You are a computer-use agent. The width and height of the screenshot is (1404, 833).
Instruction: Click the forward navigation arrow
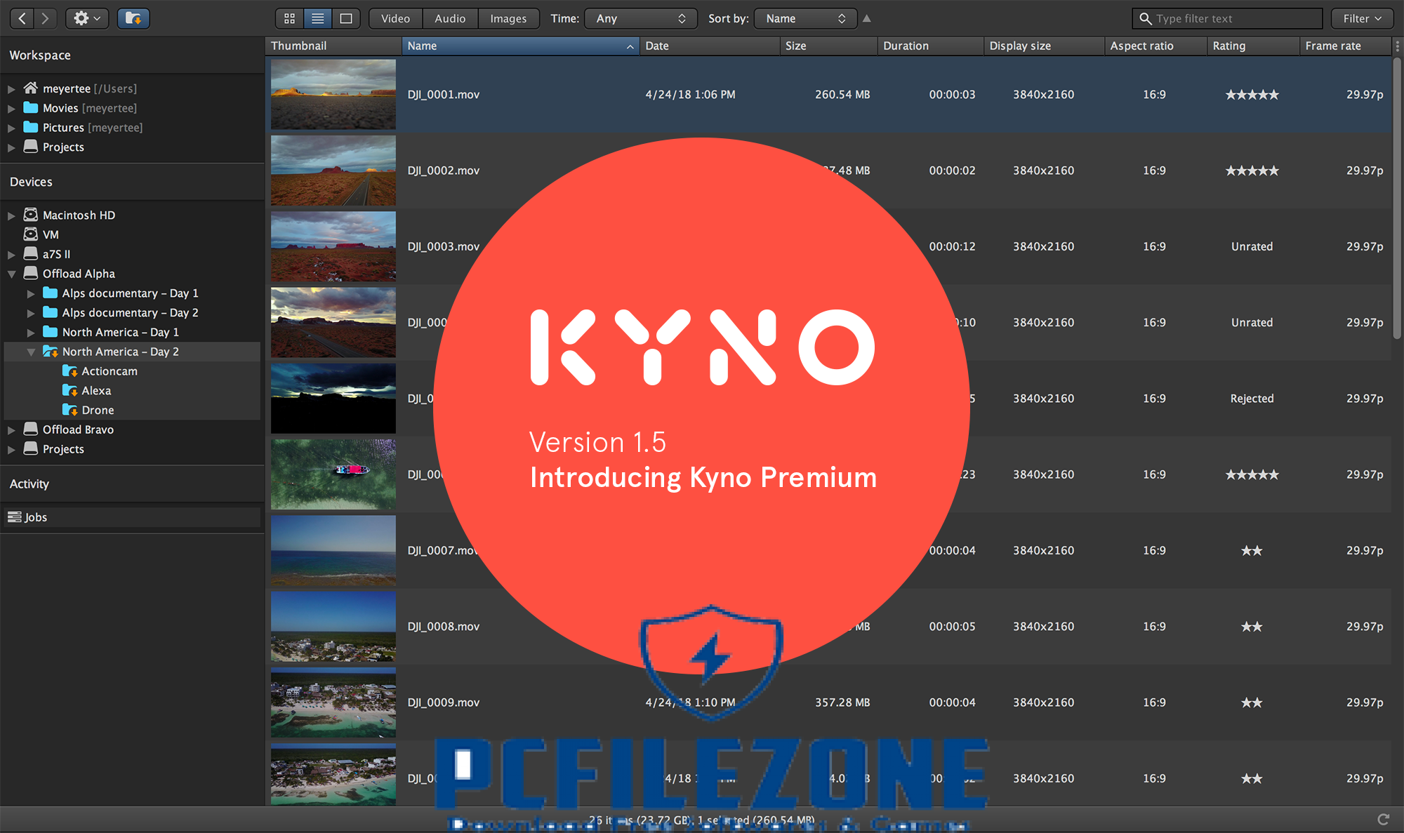click(46, 18)
